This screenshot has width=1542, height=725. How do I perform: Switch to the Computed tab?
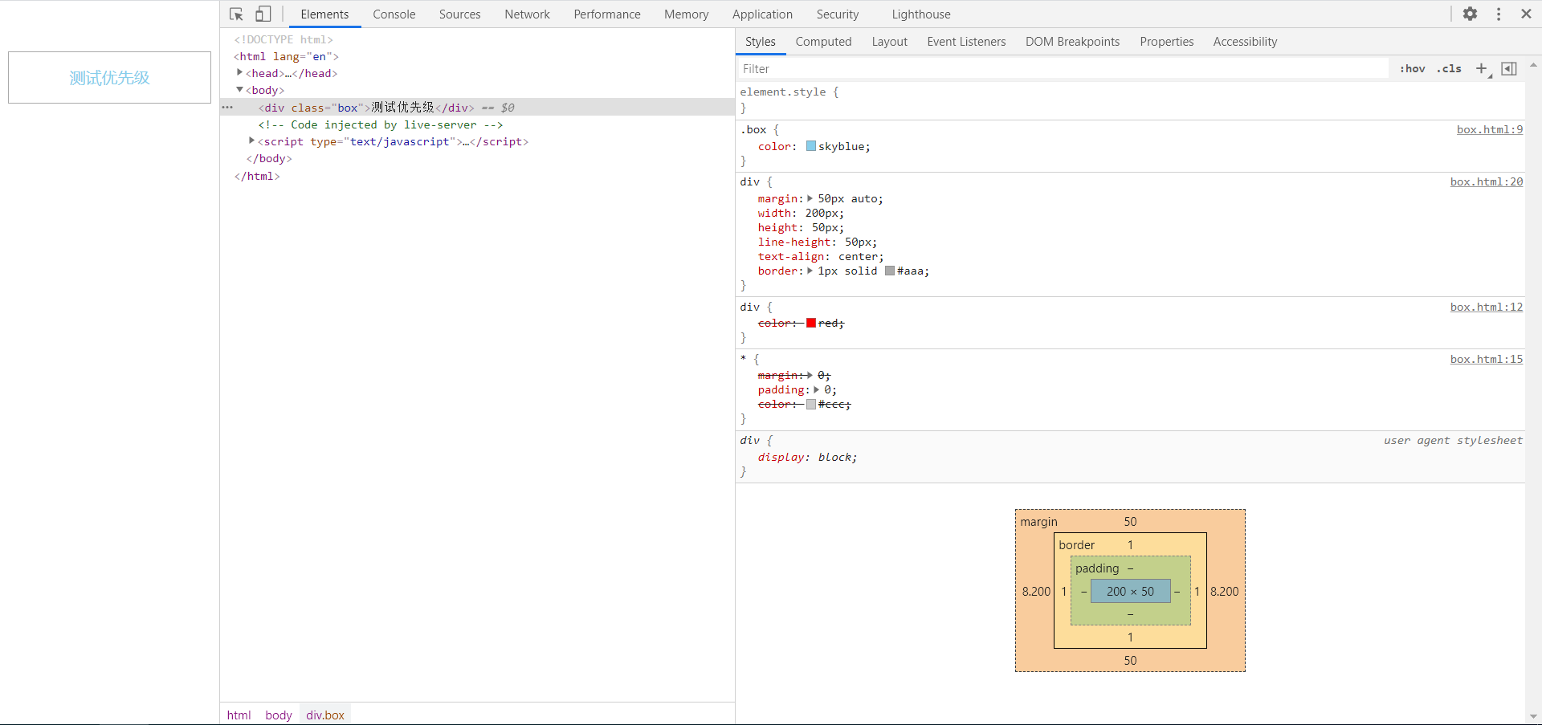(823, 41)
